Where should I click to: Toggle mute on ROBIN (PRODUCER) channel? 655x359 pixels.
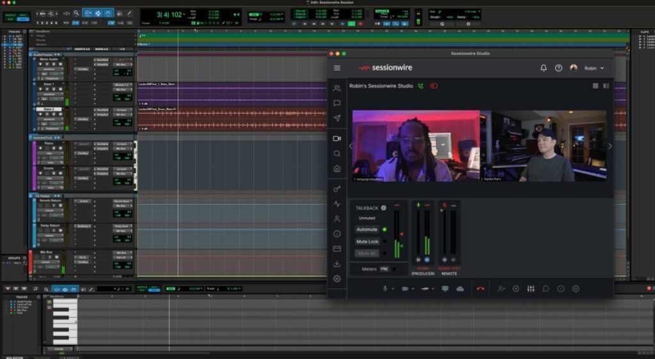tap(418, 259)
